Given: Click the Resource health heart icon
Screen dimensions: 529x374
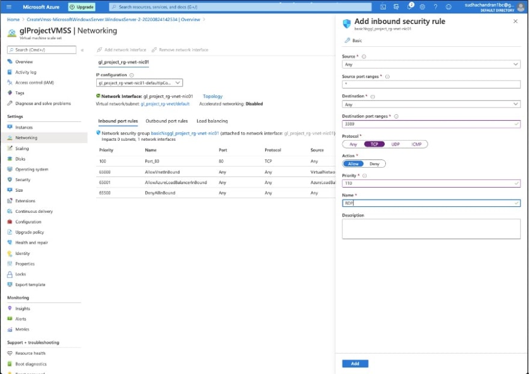Looking at the screenshot, I should [10, 353].
